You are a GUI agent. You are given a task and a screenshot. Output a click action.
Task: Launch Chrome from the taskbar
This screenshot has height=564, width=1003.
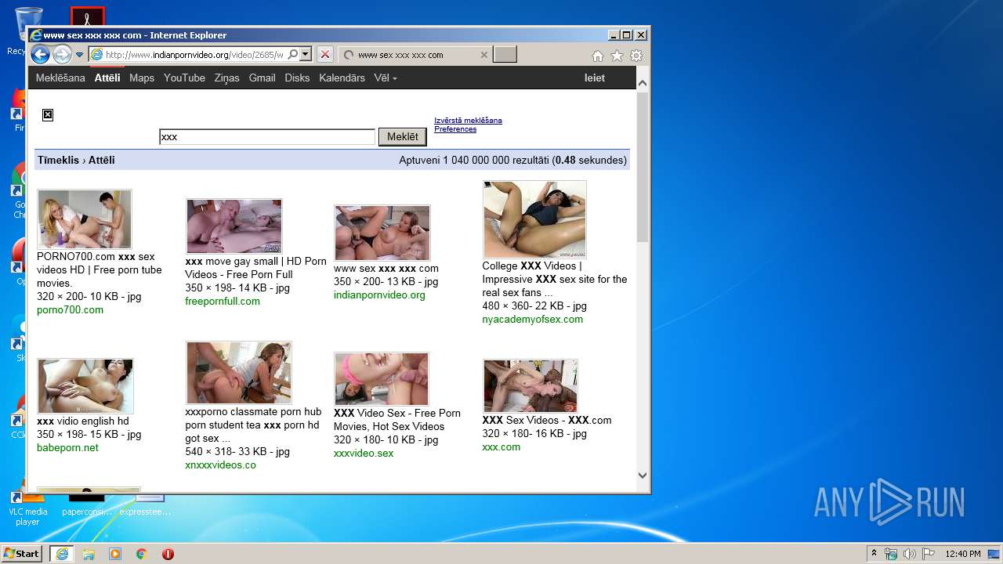142,554
